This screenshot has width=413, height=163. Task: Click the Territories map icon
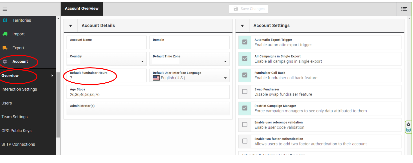click(x=5, y=20)
